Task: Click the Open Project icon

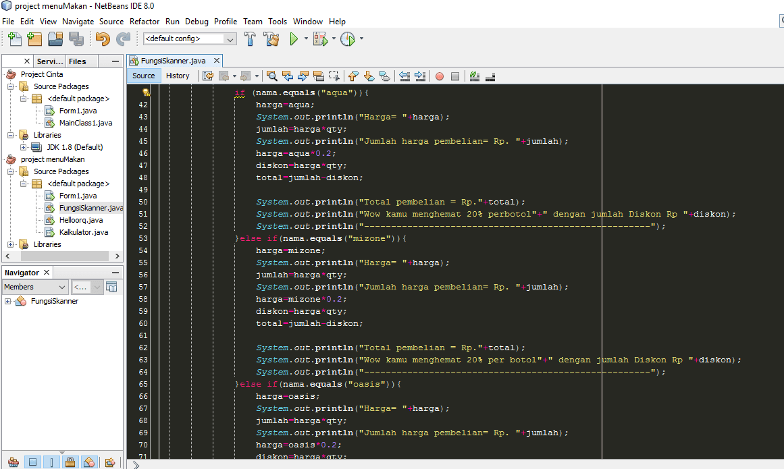Action: [x=55, y=39]
